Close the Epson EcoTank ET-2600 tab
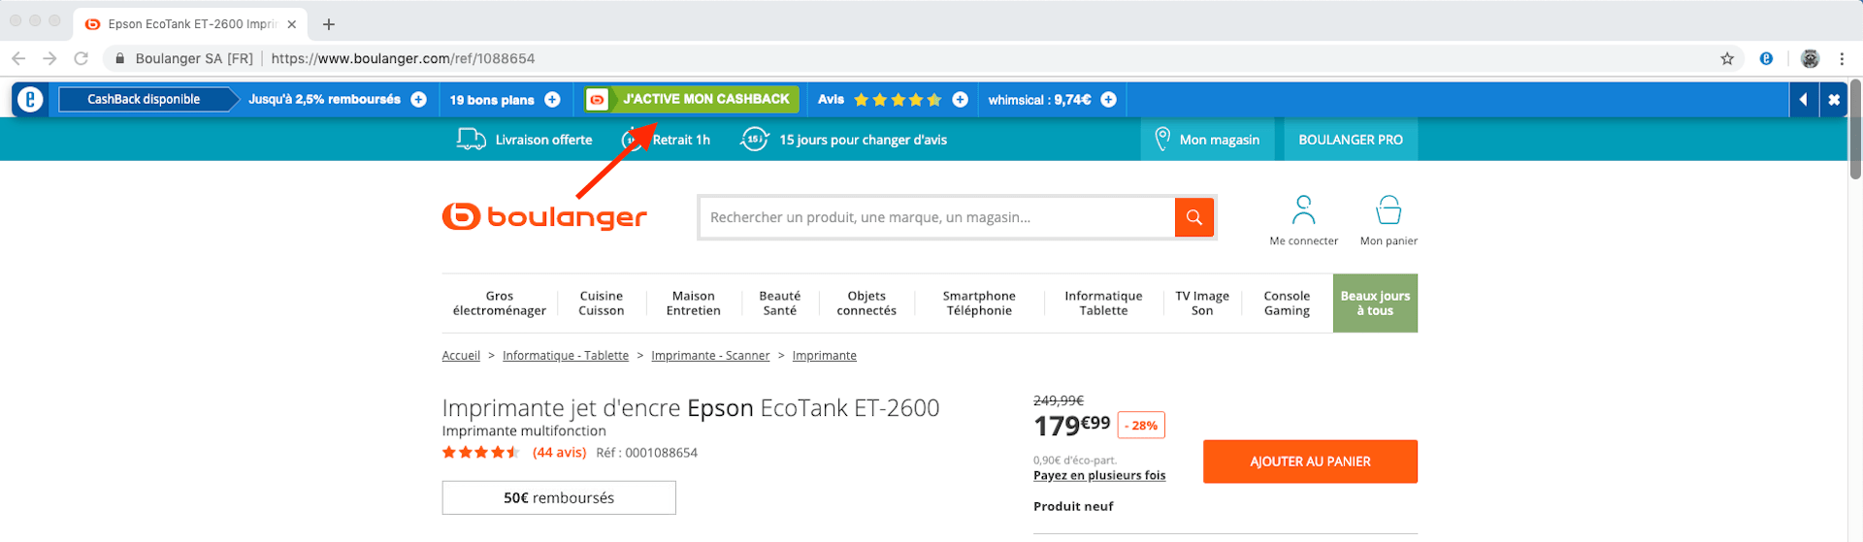1863x542 pixels. (292, 24)
